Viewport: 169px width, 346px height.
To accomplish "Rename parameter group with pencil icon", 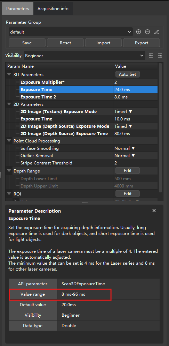I will [156, 32].
